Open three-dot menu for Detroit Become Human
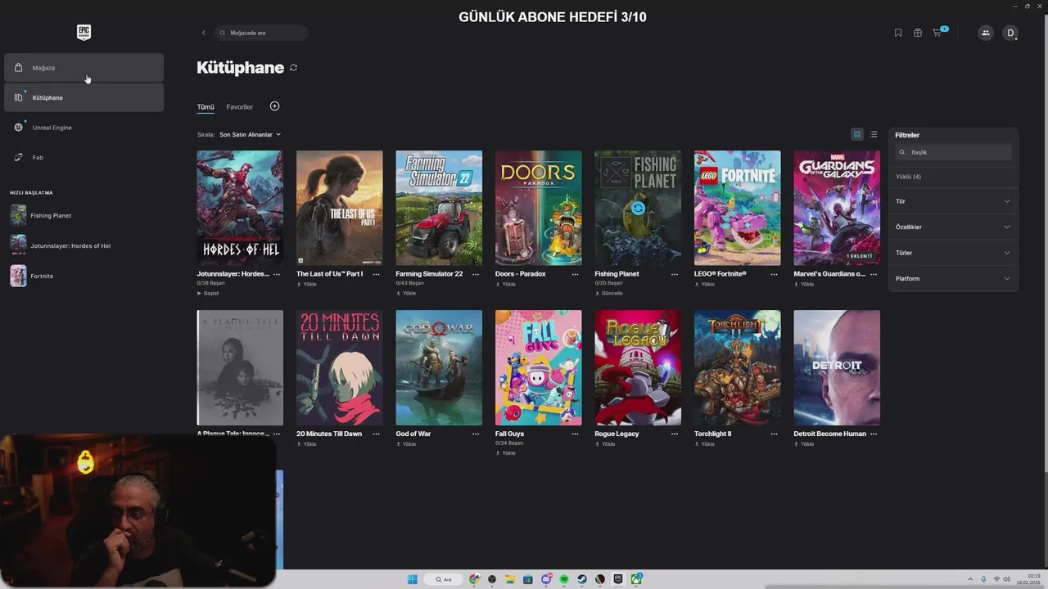 click(874, 434)
